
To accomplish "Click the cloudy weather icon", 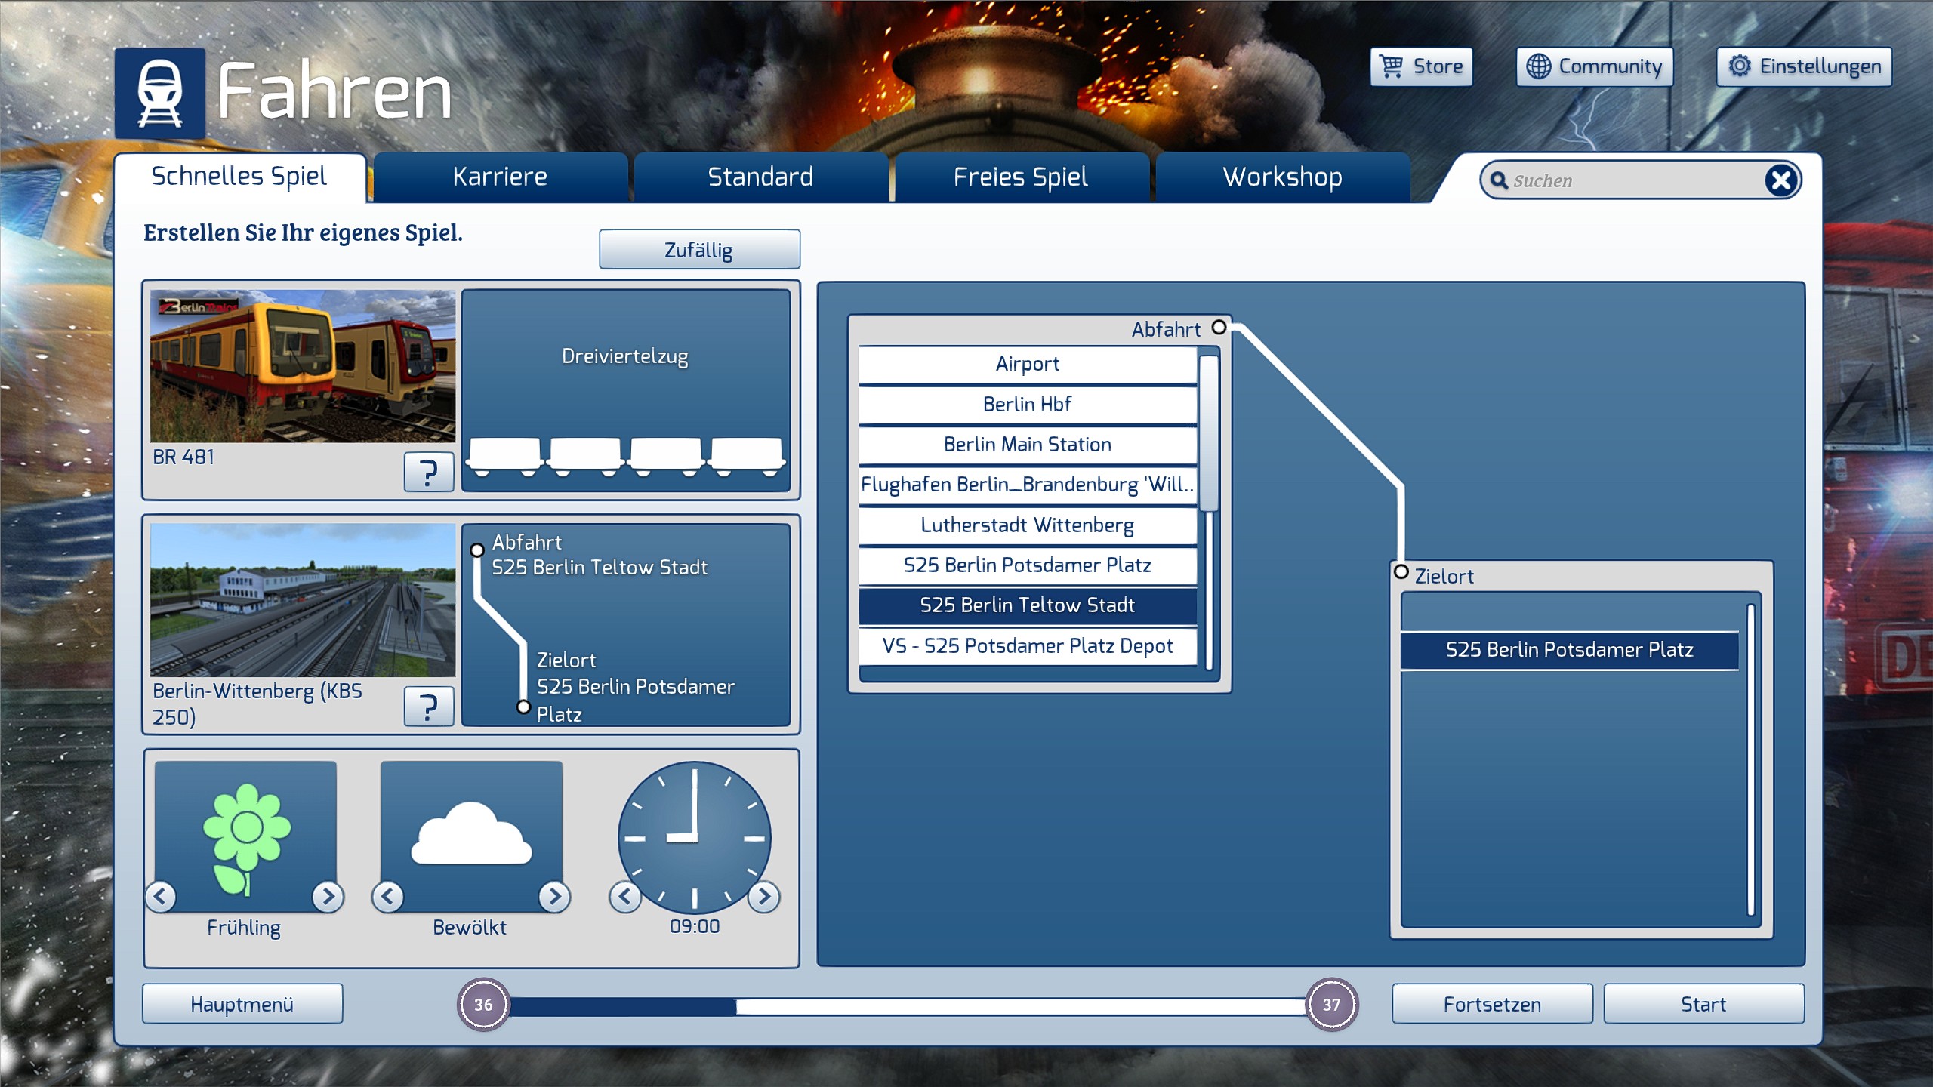I will (x=471, y=835).
